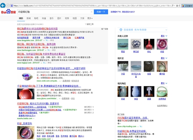Switch to the 视频 tab

pyautogui.click(x=67, y=18)
